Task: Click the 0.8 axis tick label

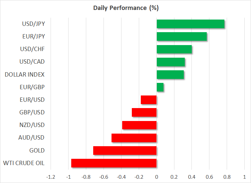Action: pos(227,176)
